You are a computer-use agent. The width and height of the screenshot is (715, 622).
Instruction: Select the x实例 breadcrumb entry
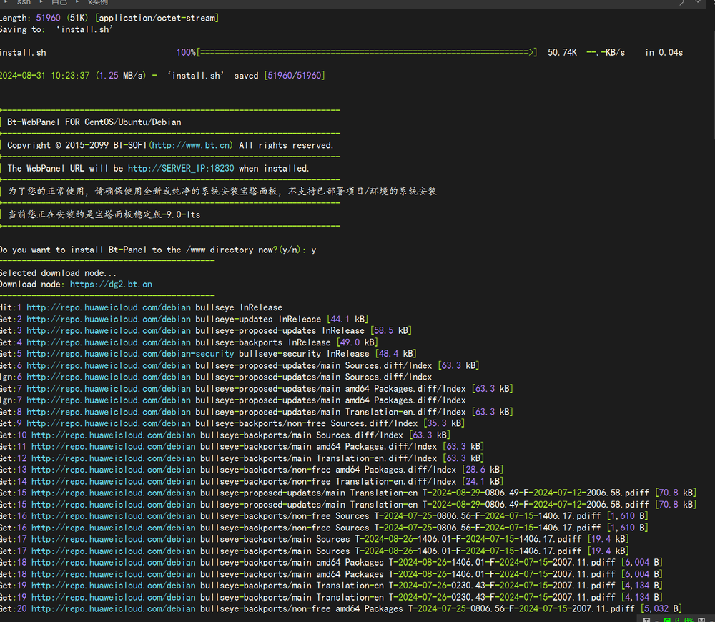97,2
